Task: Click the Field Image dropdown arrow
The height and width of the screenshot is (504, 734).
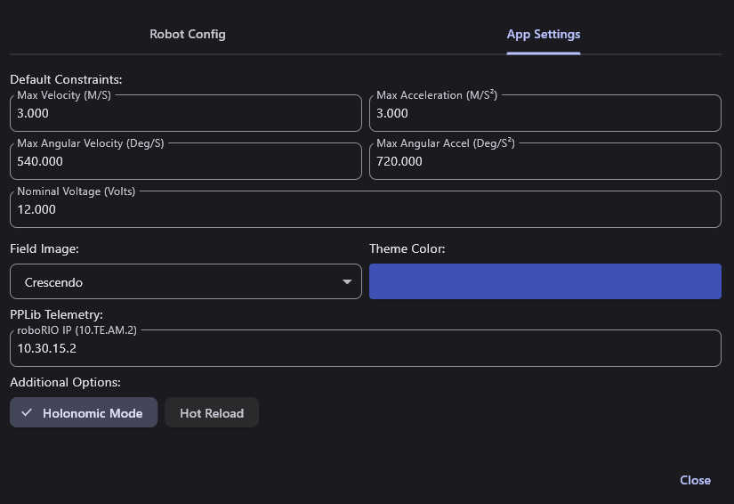Action: [x=347, y=282]
